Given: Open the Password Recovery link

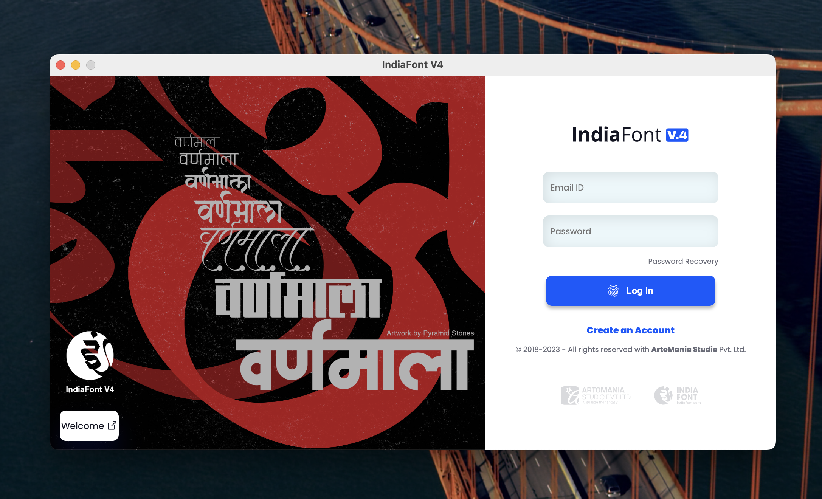Looking at the screenshot, I should 683,261.
